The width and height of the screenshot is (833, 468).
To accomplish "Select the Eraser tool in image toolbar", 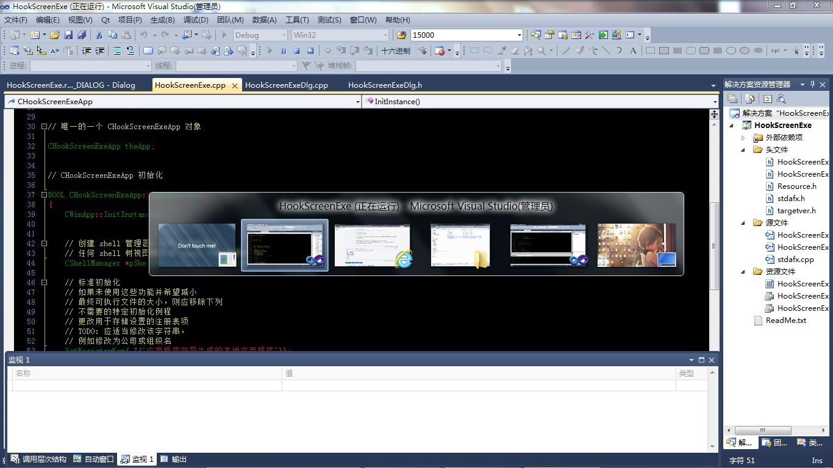I will pyautogui.click(x=515, y=51).
